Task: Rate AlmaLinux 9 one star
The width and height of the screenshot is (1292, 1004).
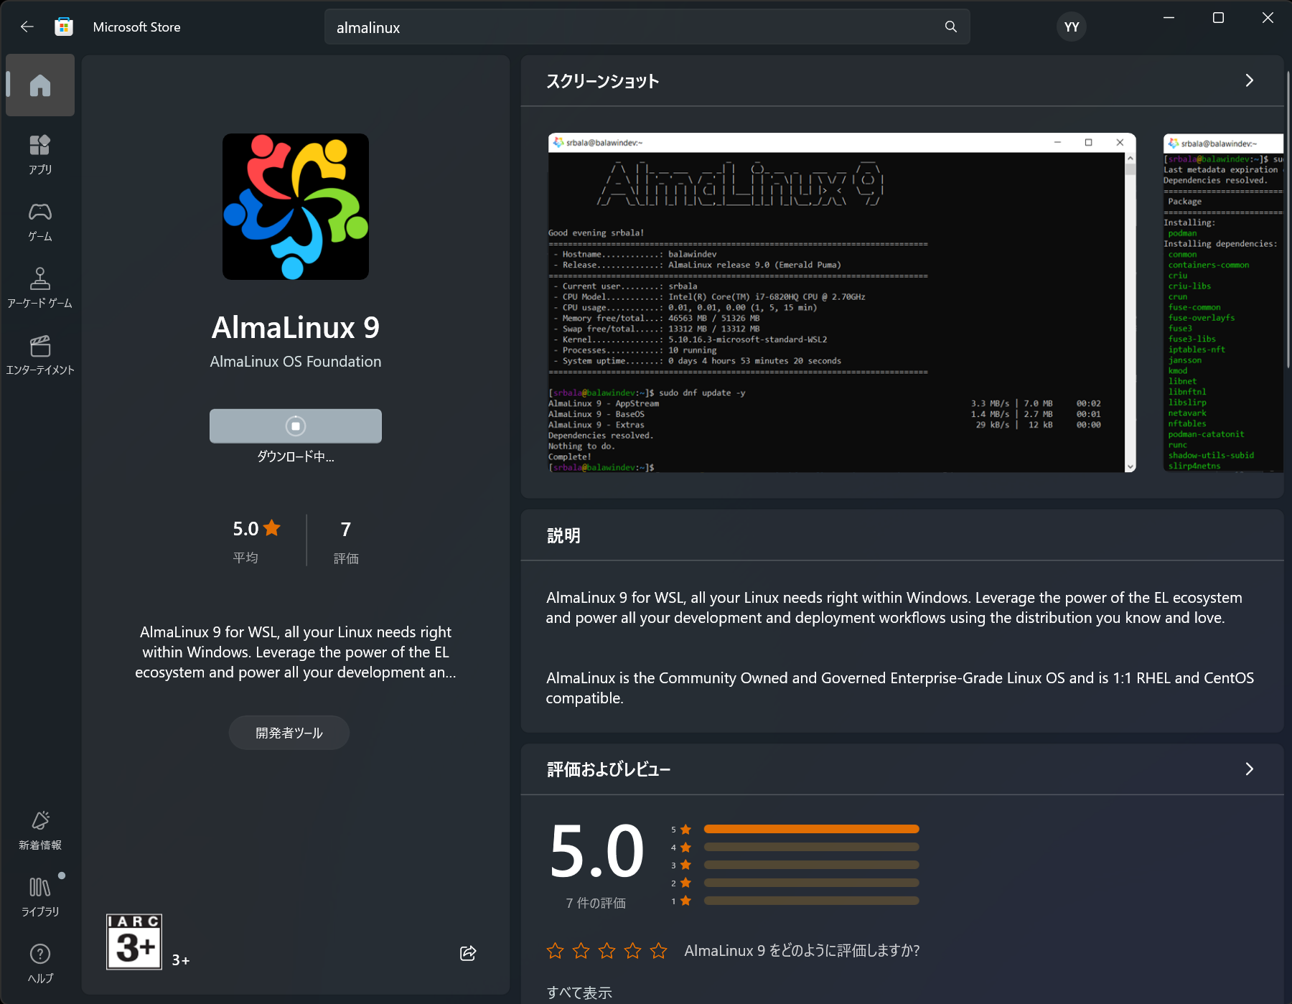Action: 555,951
